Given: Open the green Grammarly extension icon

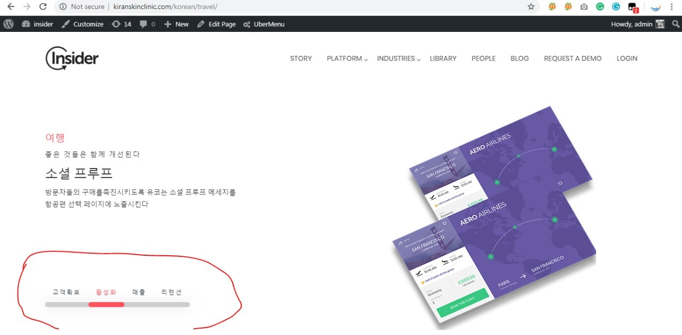Looking at the screenshot, I should pos(600,7).
